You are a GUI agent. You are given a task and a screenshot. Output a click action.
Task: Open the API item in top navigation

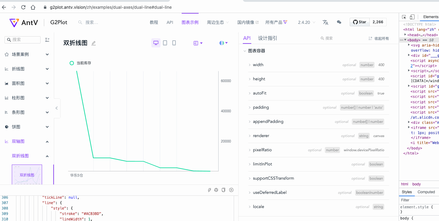(x=170, y=22)
